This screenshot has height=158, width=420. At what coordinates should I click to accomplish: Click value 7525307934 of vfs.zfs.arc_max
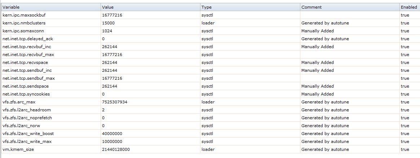(x=115, y=102)
